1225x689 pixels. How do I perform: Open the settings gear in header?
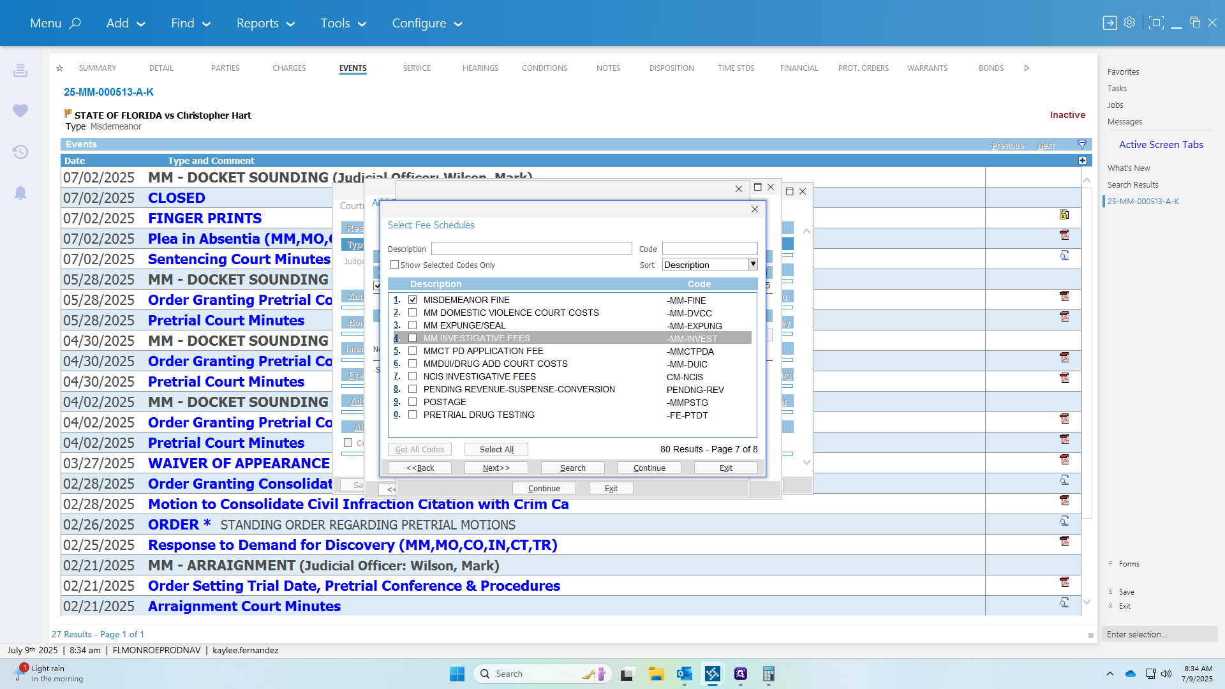click(x=1129, y=22)
